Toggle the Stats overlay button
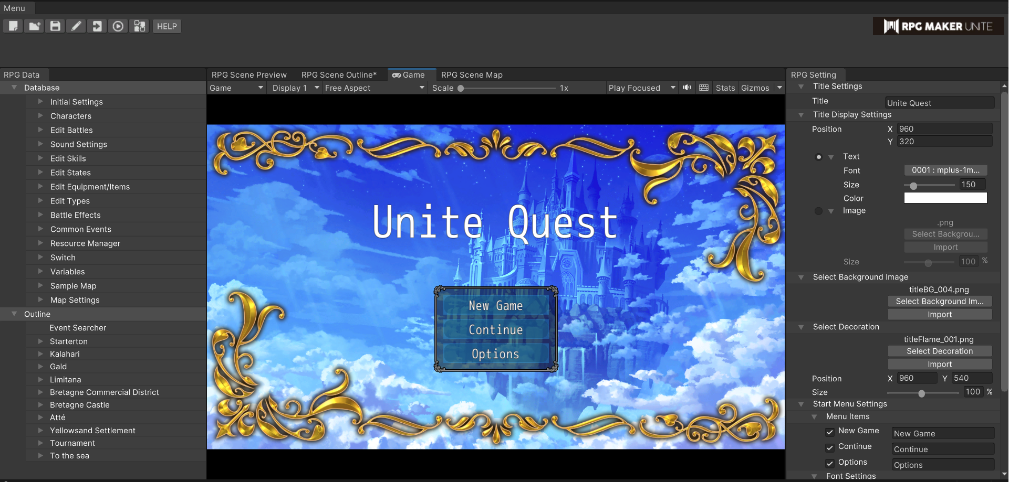The width and height of the screenshot is (1009, 482). point(725,88)
